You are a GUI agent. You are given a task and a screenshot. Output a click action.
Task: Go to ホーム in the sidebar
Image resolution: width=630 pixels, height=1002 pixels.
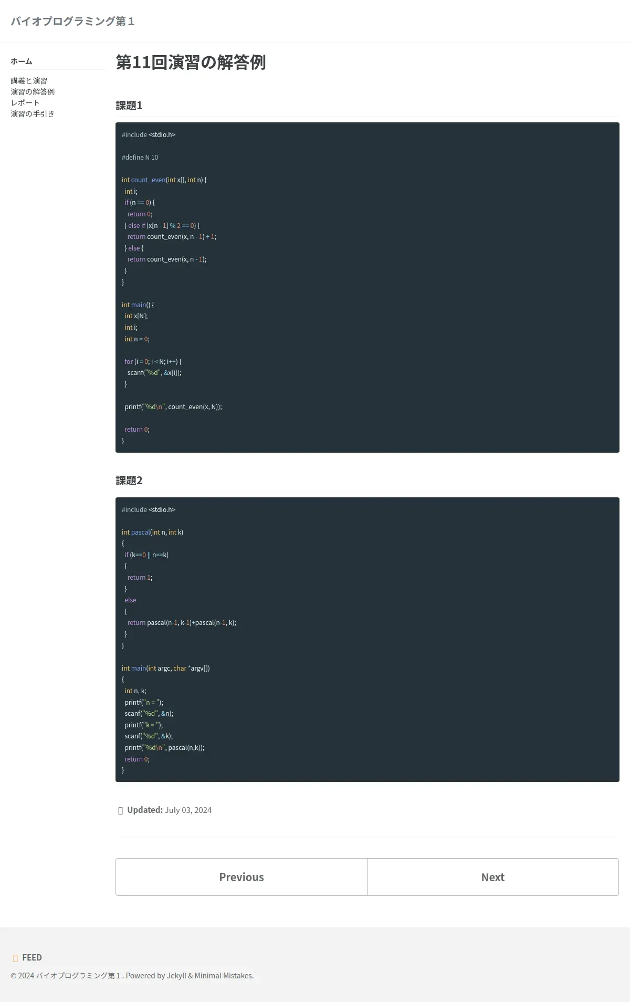click(x=22, y=61)
